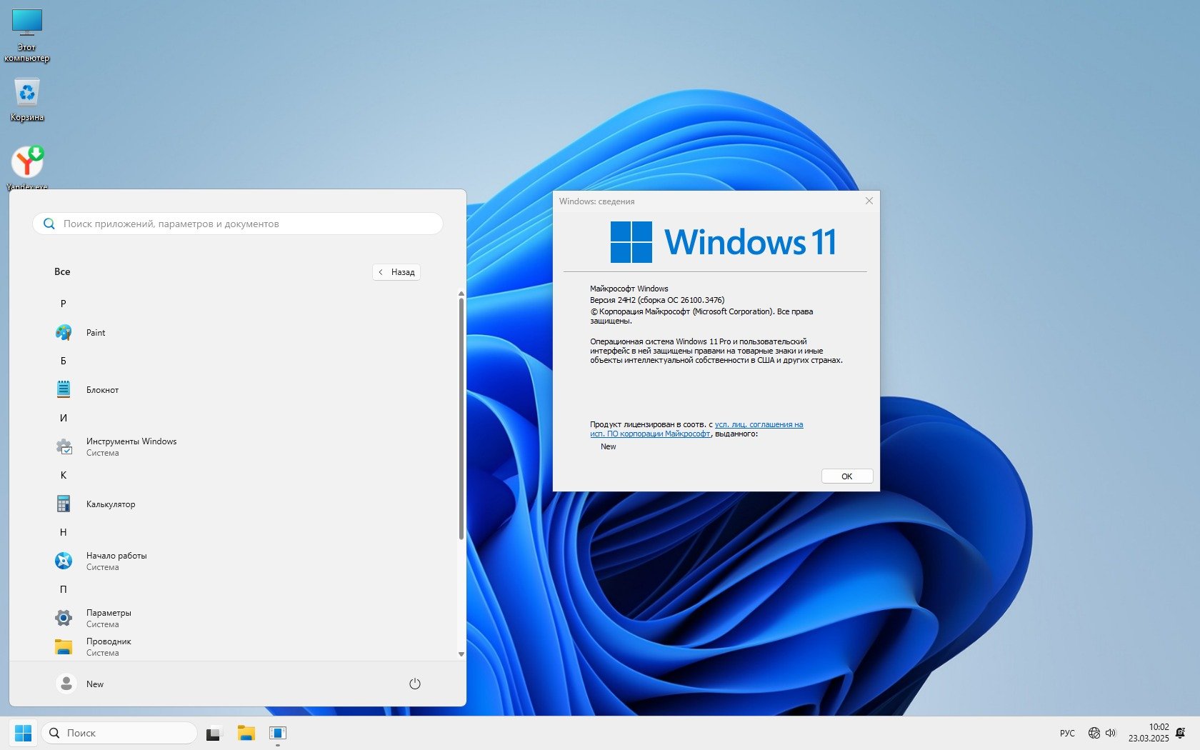Screen dimensions: 1200x750
Task: Launch Блокнот from the Start menu
Action: pyautogui.click(x=102, y=390)
